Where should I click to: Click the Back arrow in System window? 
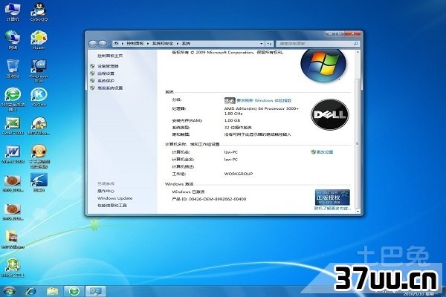[93, 44]
